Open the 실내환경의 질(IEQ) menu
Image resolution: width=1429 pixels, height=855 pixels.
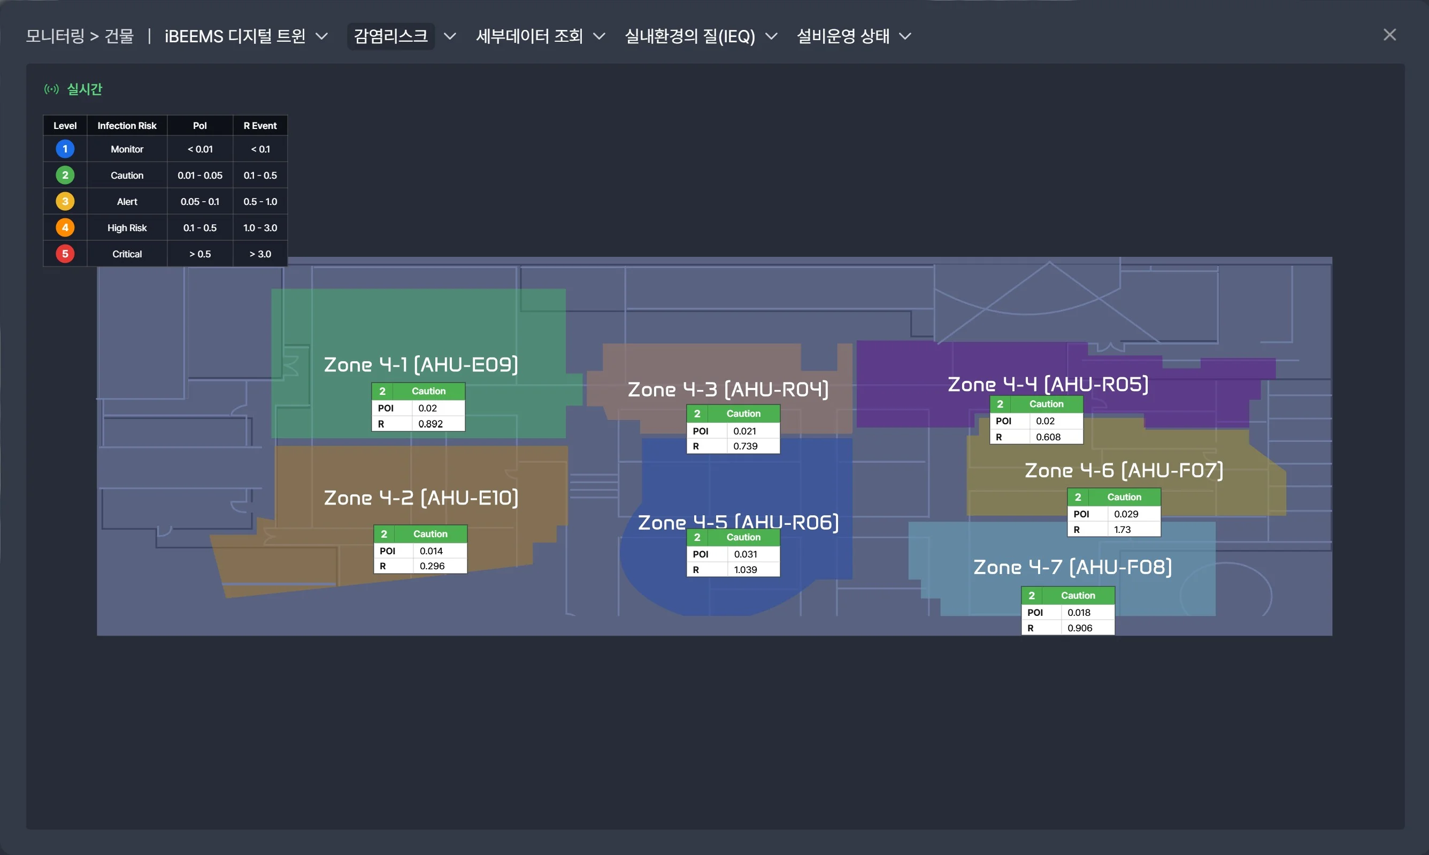coord(690,36)
